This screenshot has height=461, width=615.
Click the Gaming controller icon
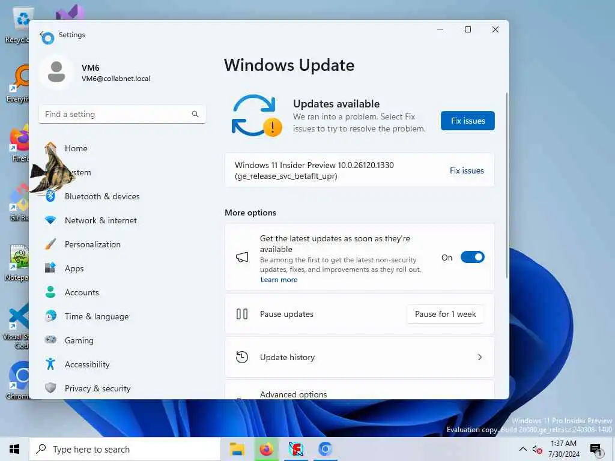click(x=50, y=340)
